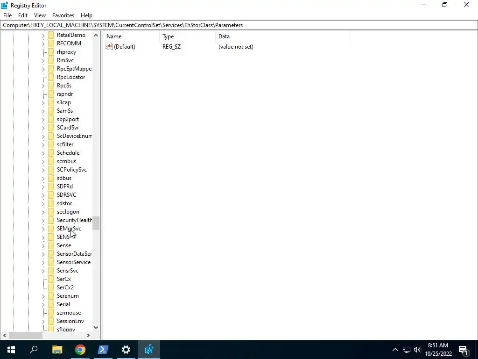Show hidden system tray icons

click(395, 350)
